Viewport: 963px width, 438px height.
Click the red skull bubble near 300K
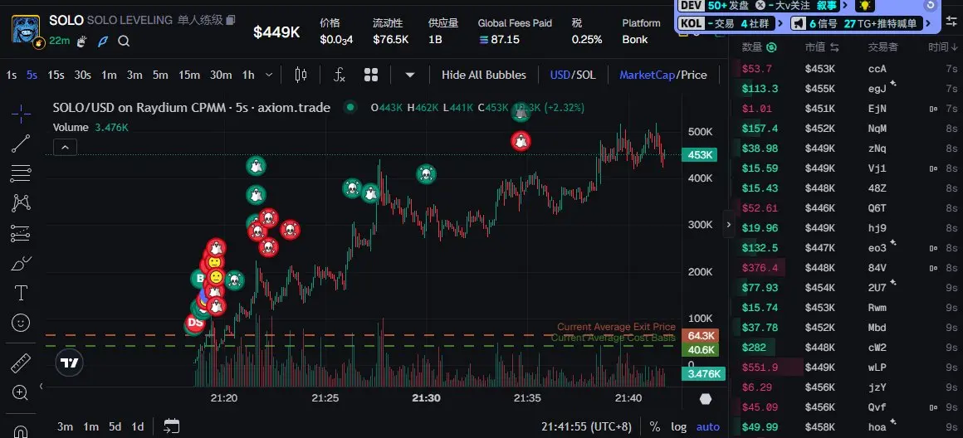290,230
